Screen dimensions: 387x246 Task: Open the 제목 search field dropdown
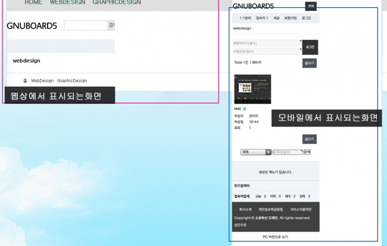(x=256, y=152)
